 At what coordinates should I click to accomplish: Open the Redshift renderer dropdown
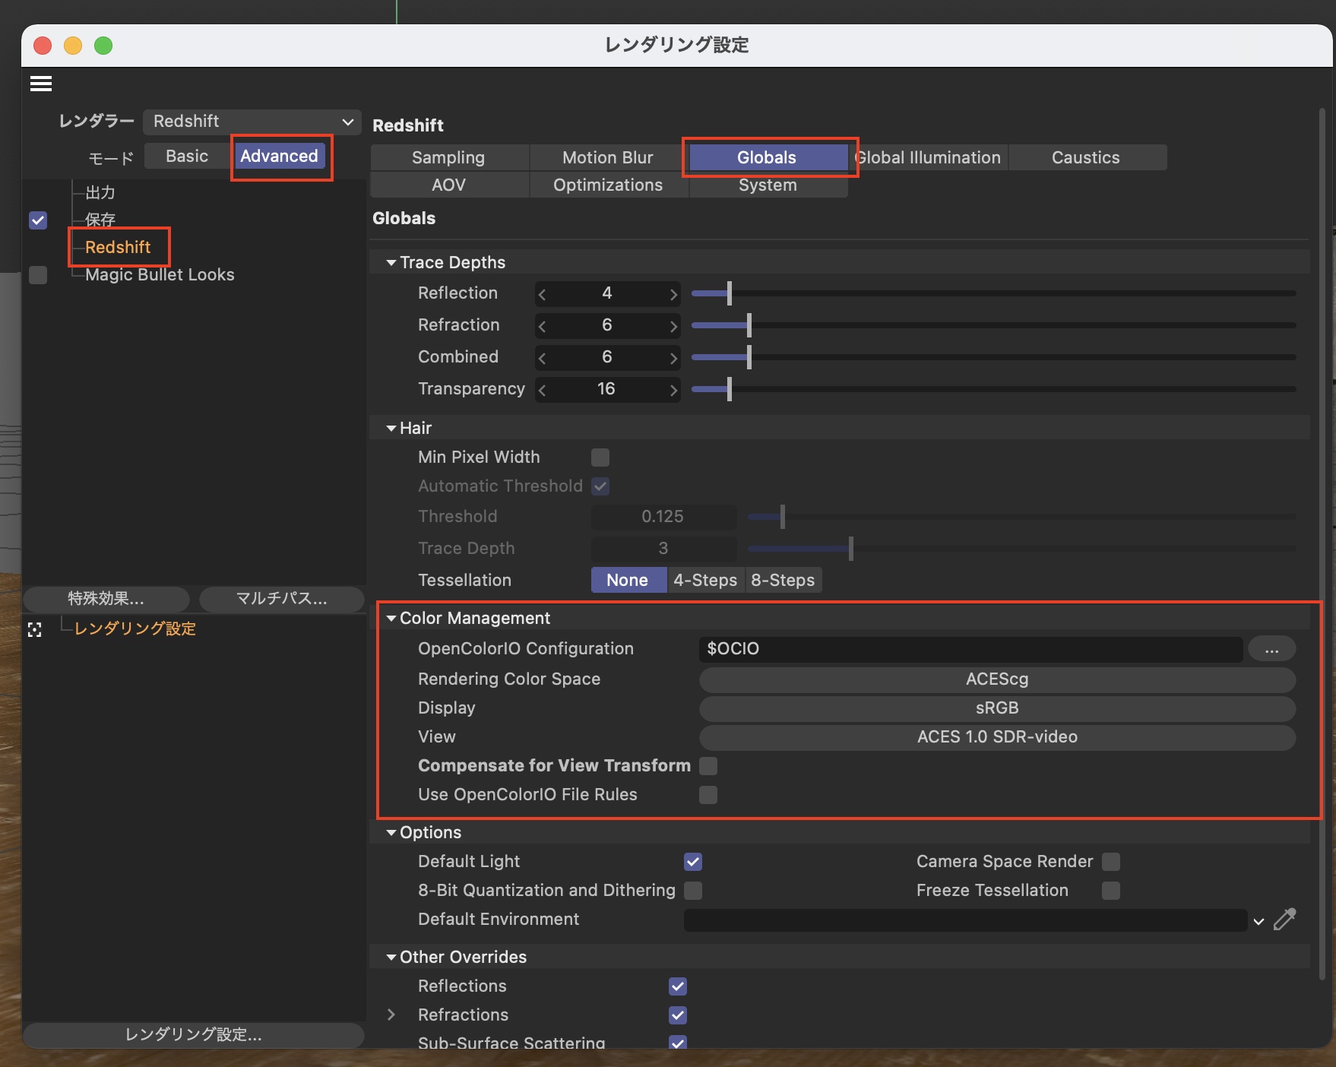[x=252, y=122]
